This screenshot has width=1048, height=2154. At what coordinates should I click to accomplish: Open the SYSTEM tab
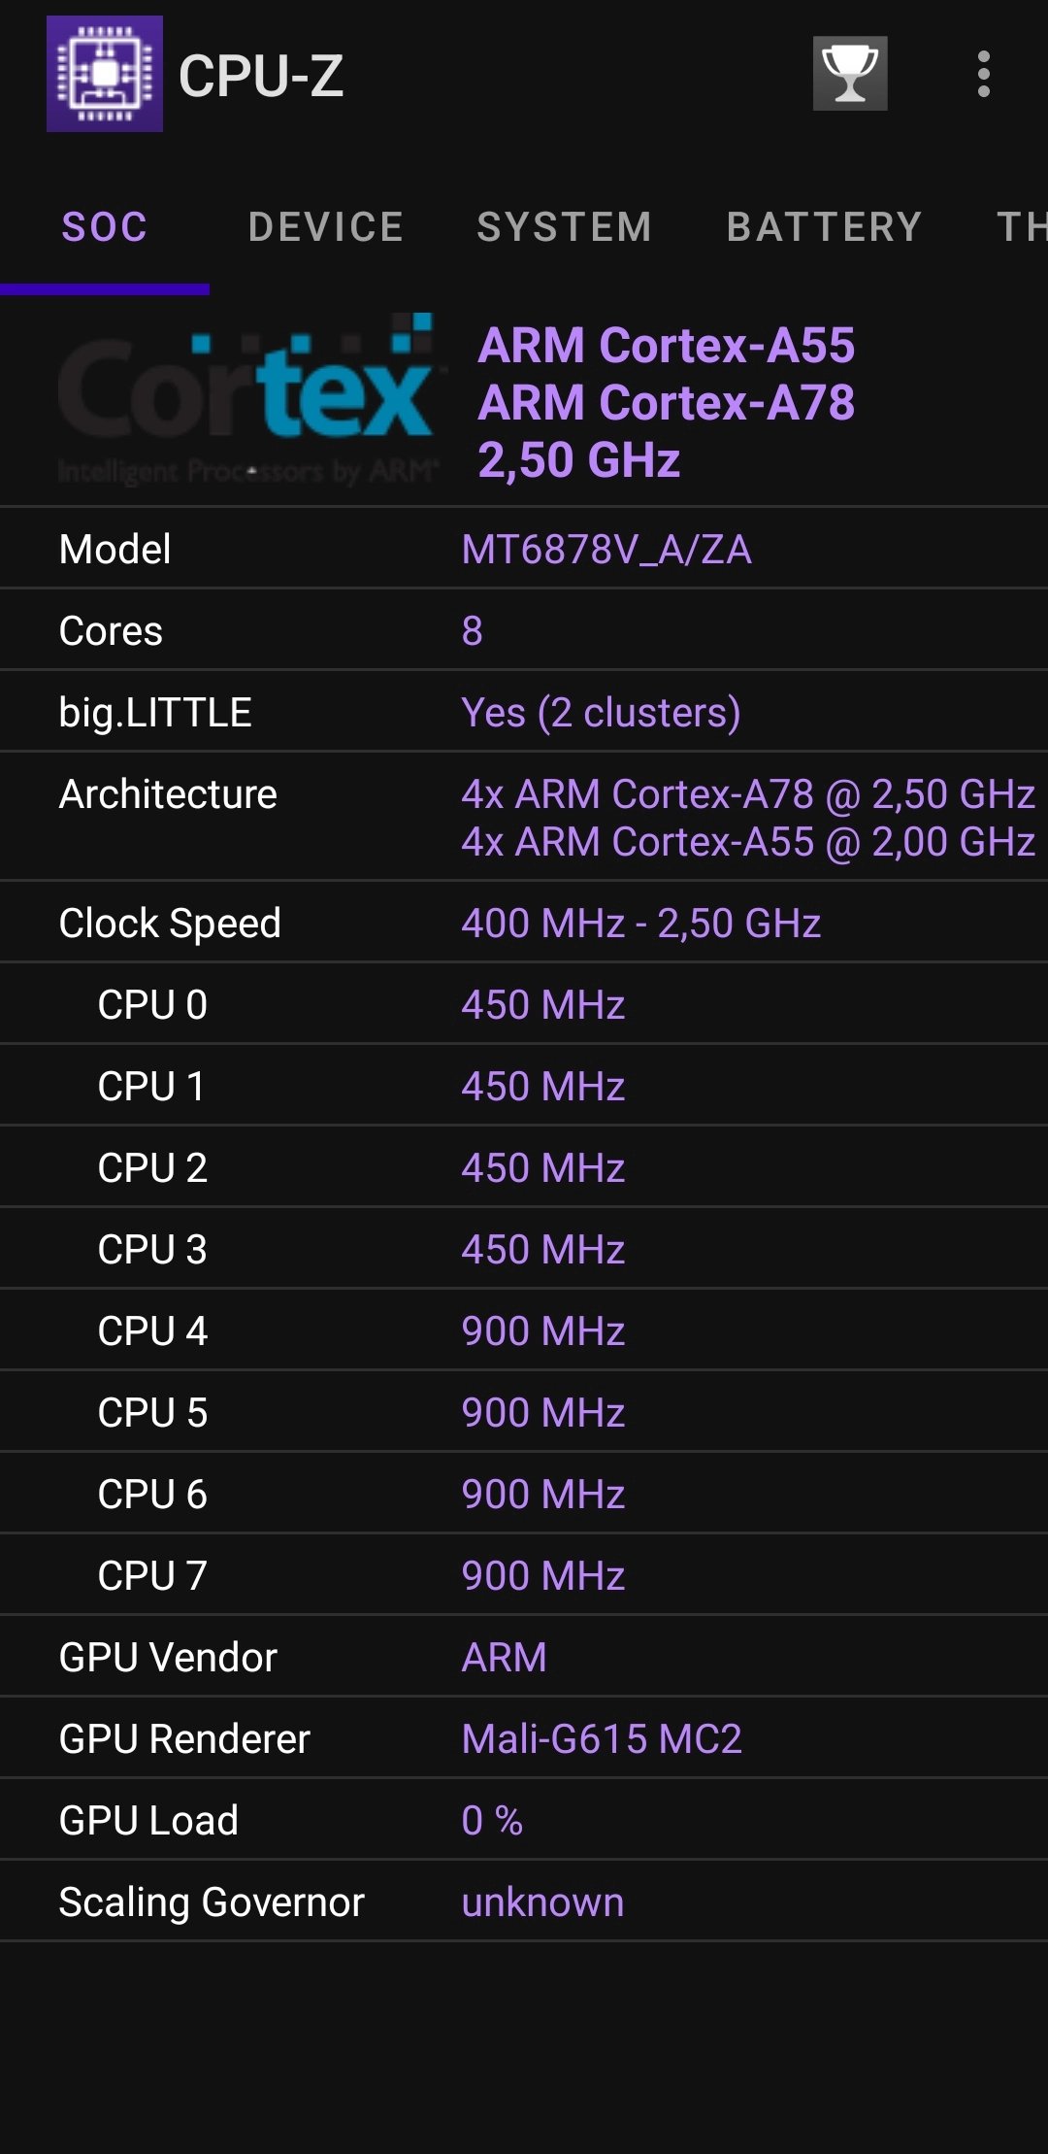pyautogui.click(x=562, y=226)
